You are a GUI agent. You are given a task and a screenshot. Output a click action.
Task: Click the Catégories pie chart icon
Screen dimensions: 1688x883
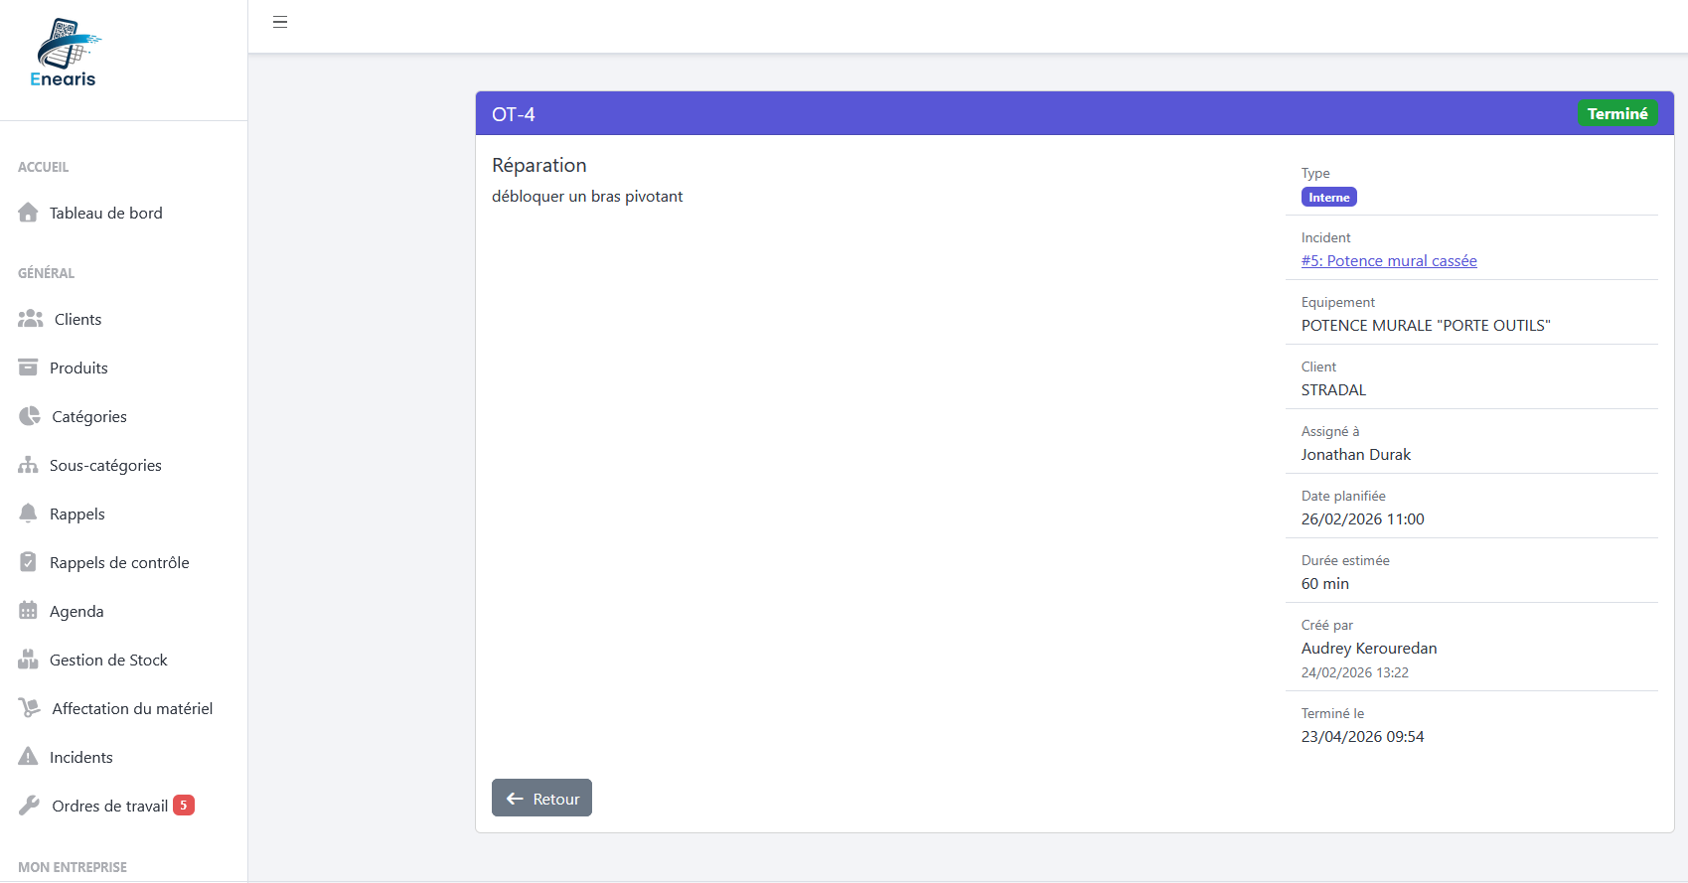point(30,416)
